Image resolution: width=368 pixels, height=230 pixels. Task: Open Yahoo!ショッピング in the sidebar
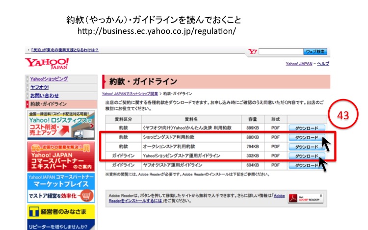coord(49,79)
